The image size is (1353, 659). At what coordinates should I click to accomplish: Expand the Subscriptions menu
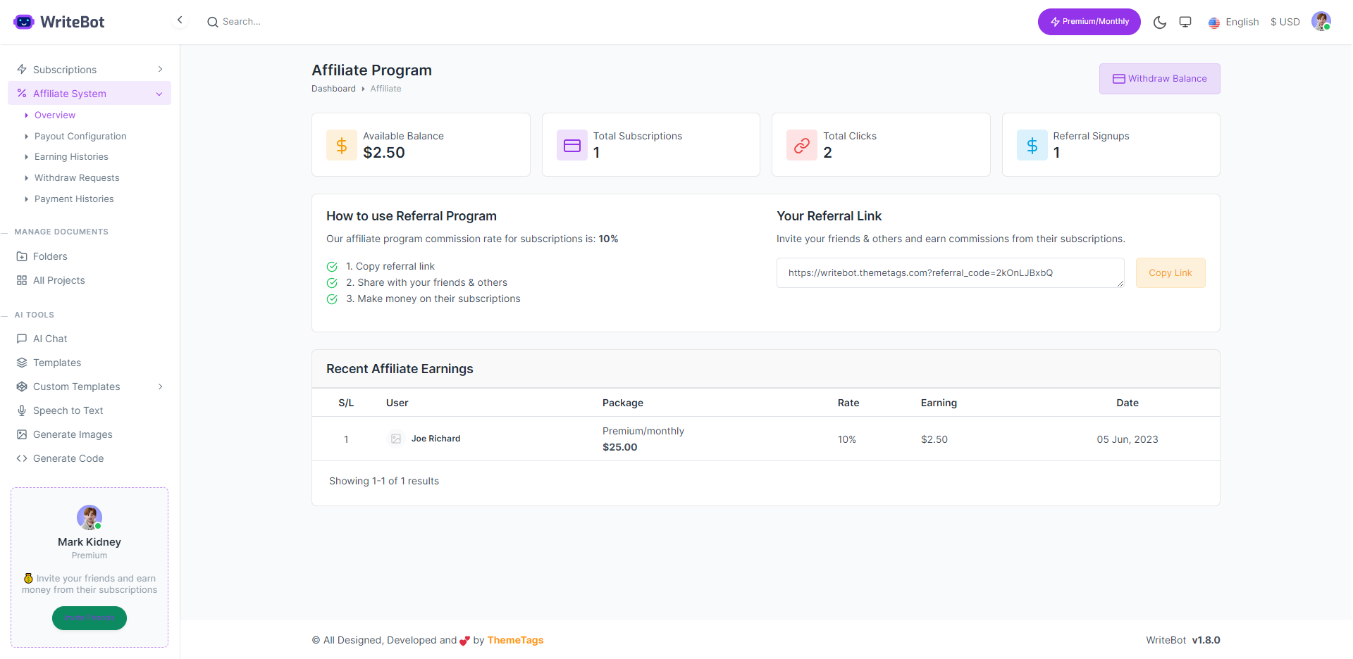coord(160,69)
